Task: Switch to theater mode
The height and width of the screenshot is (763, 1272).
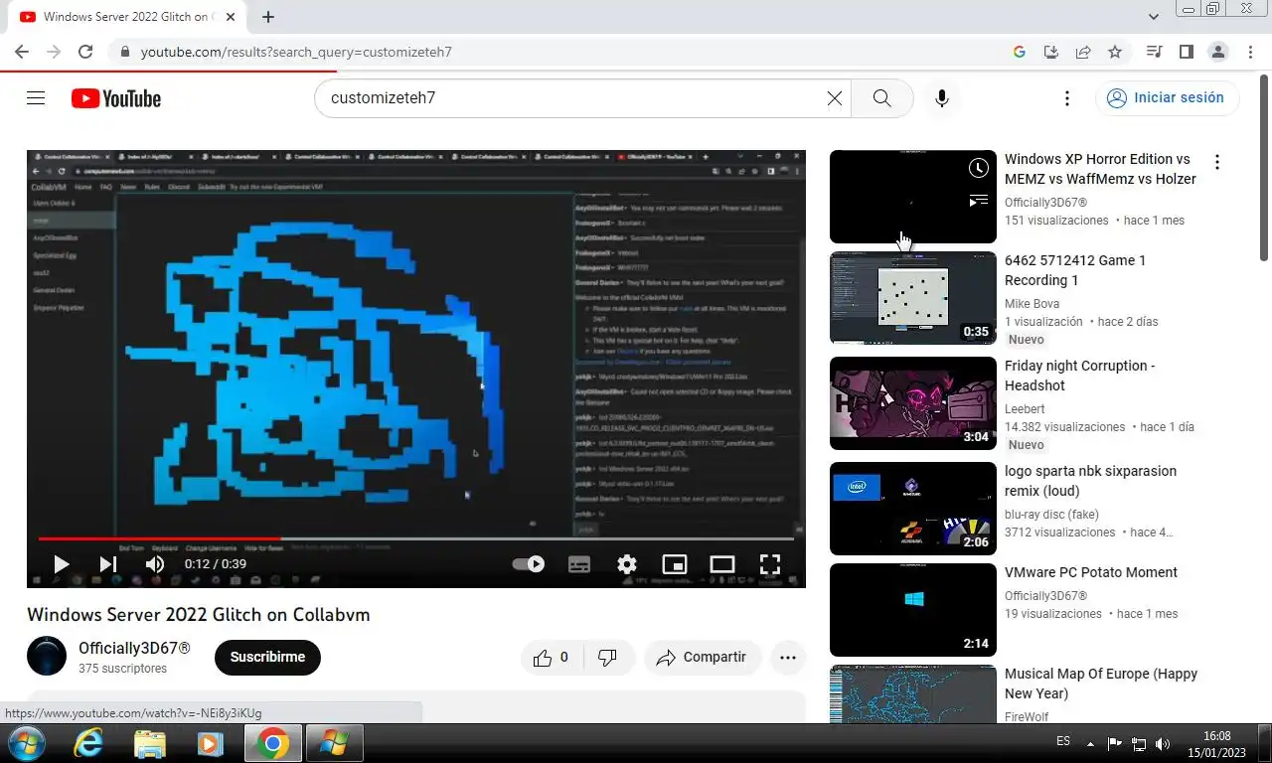Action: (722, 564)
